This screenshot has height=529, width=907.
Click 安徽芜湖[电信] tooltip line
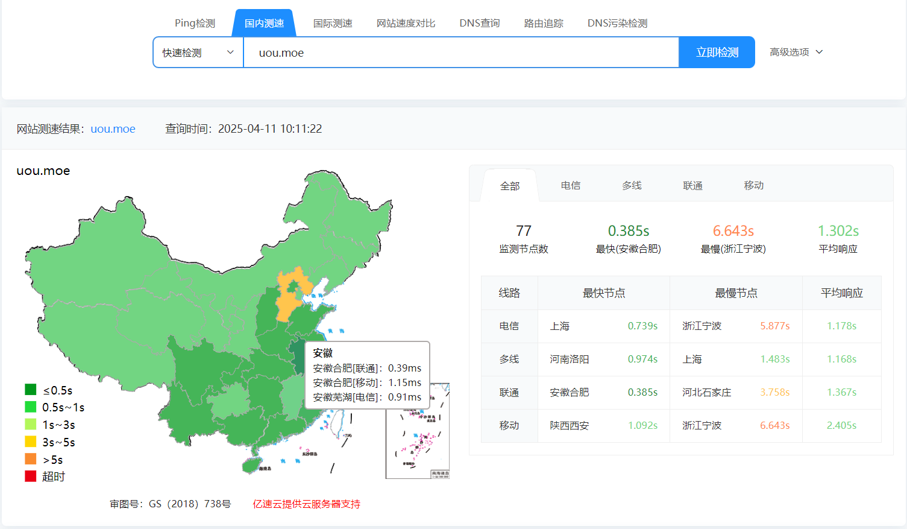click(367, 397)
